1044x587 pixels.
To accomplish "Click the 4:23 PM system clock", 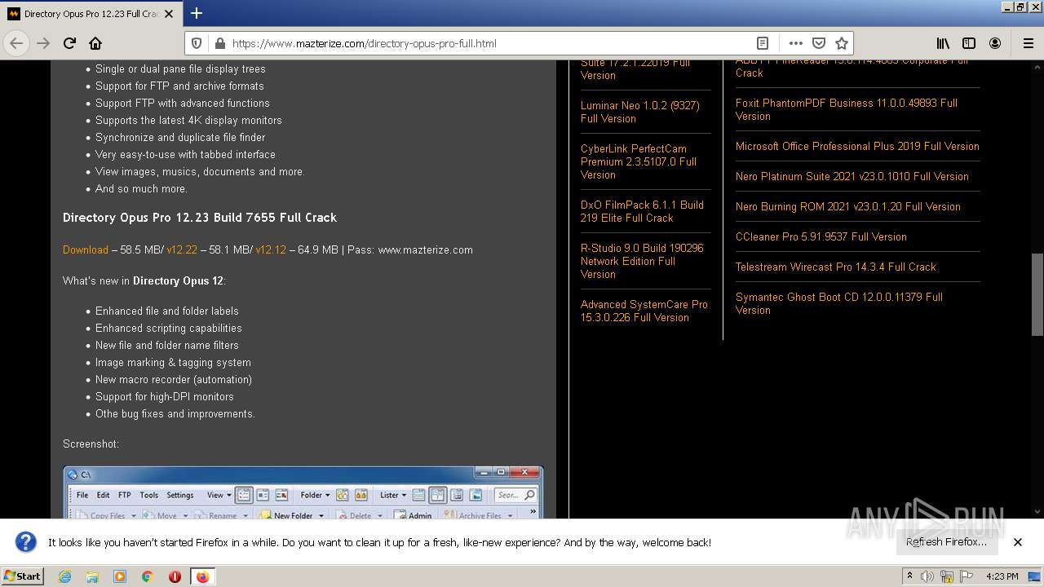I will (x=1002, y=576).
